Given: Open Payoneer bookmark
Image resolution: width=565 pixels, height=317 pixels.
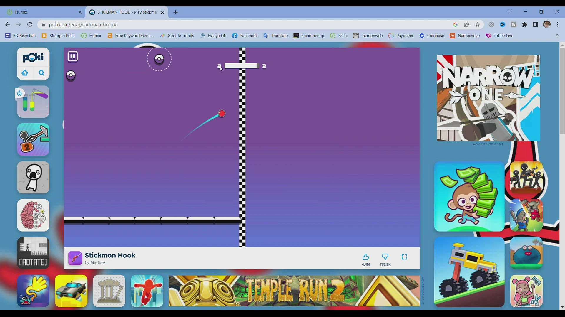Looking at the screenshot, I should tap(401, 36).
